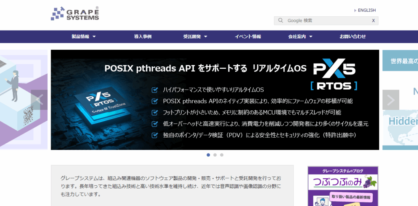
Task: Click the magnifier icon in search box
Action: point(280,20)
